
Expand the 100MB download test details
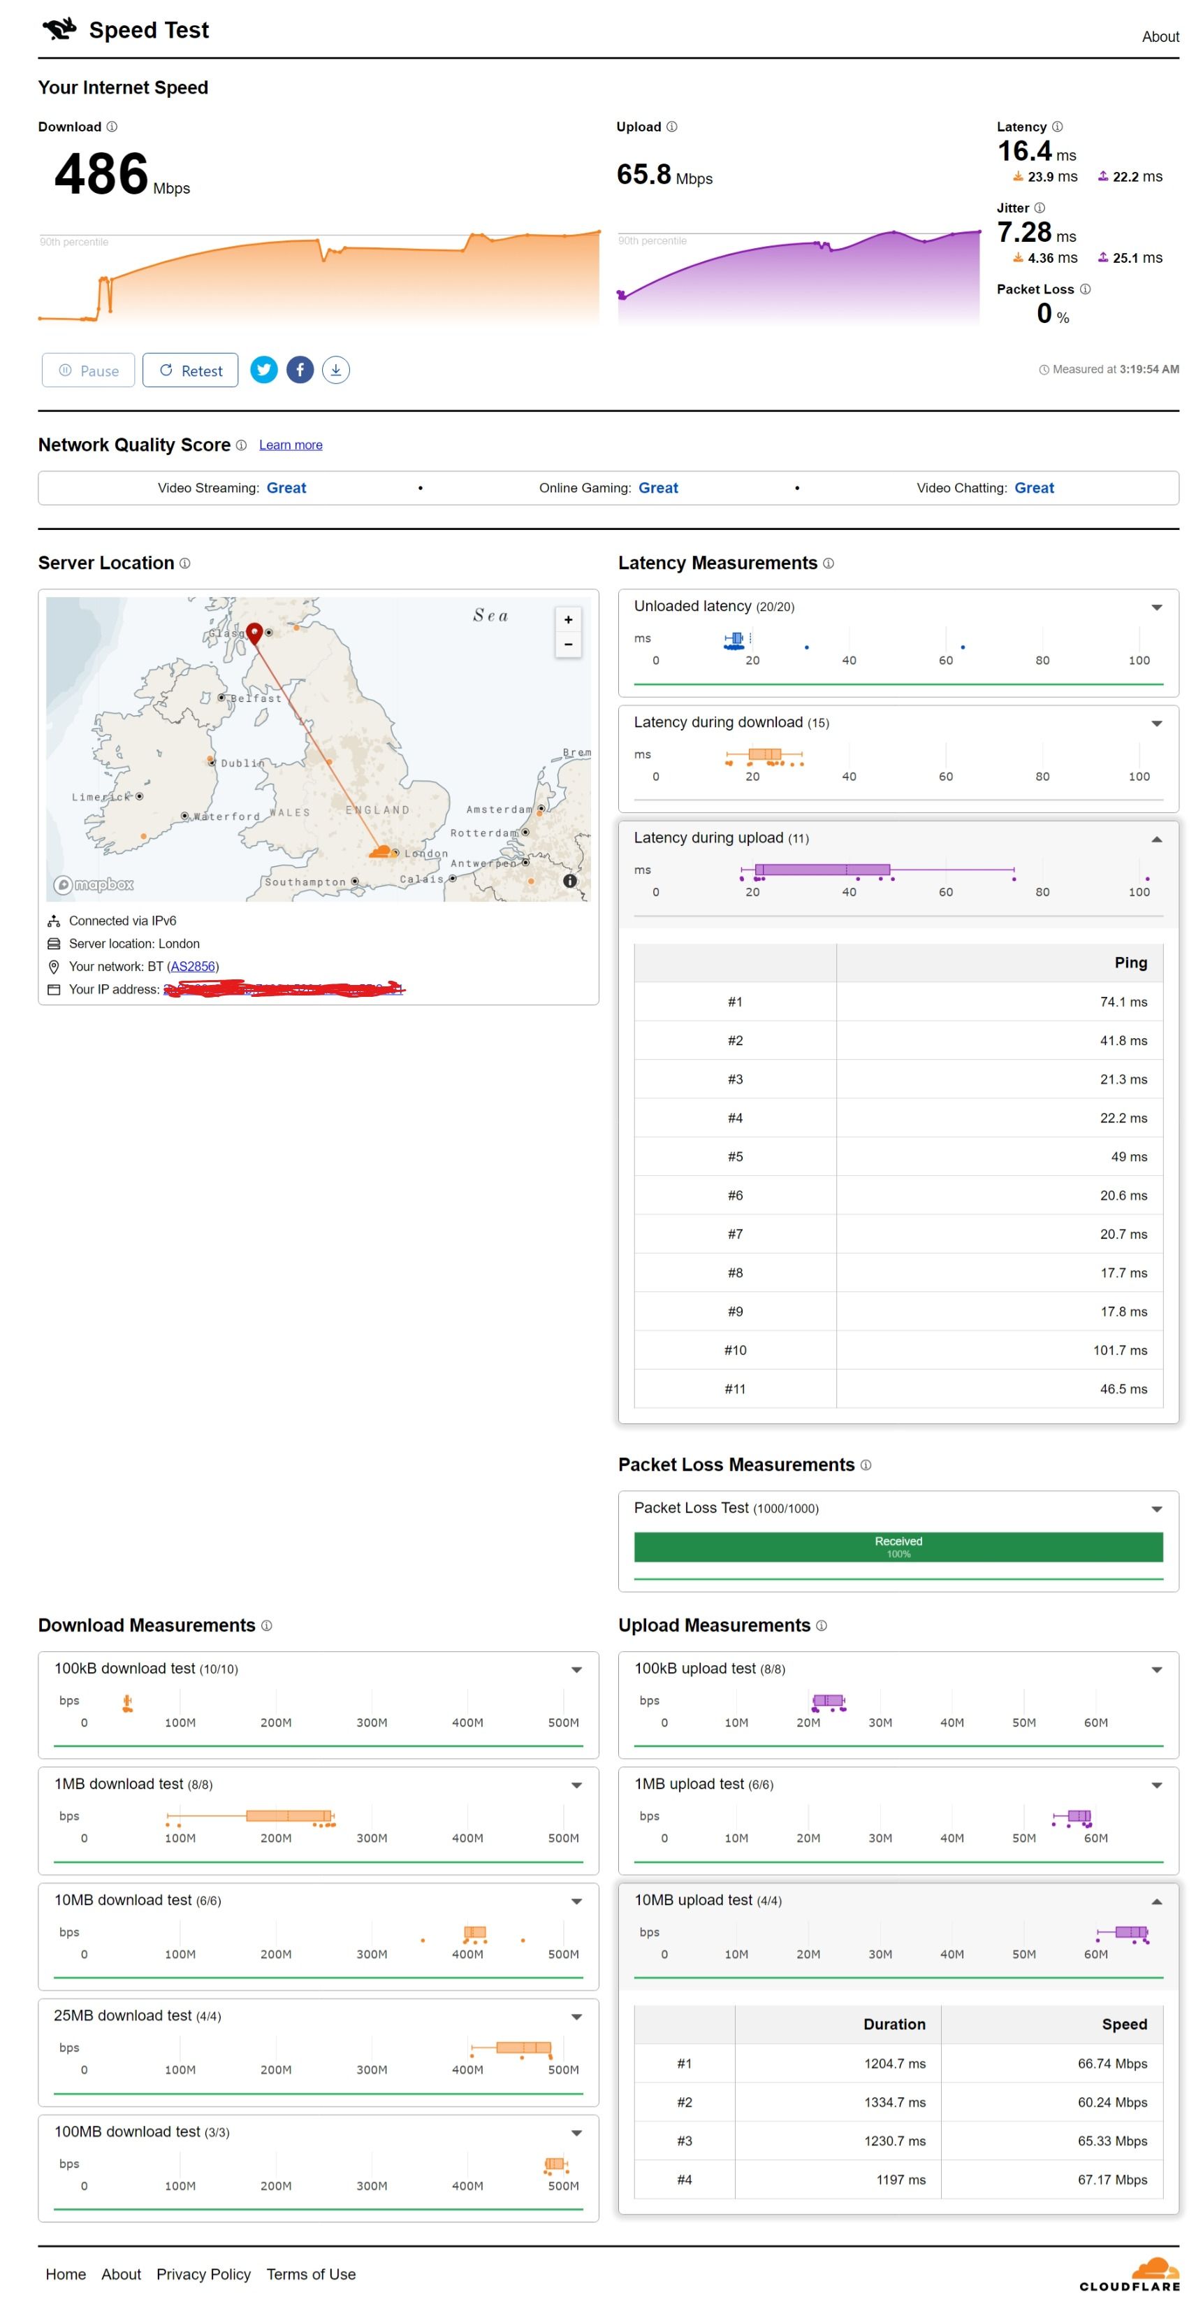click(x=577, y=2132)
